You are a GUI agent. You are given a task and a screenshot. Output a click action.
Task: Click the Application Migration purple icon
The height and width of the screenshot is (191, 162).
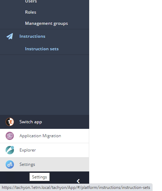pos(10,136)
